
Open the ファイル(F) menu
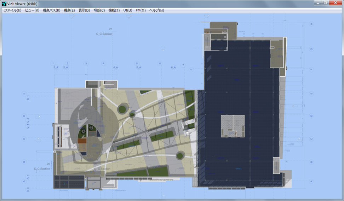[x=12, y=10]
